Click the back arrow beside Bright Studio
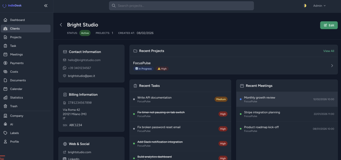 (61, 25)
